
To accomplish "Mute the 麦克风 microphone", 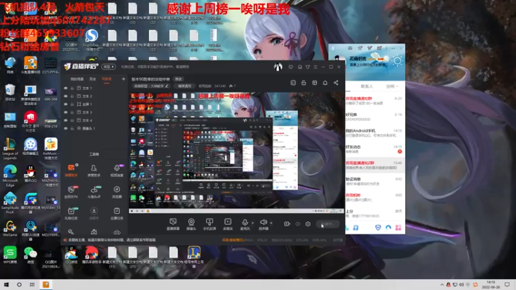I will click(245, 224).
